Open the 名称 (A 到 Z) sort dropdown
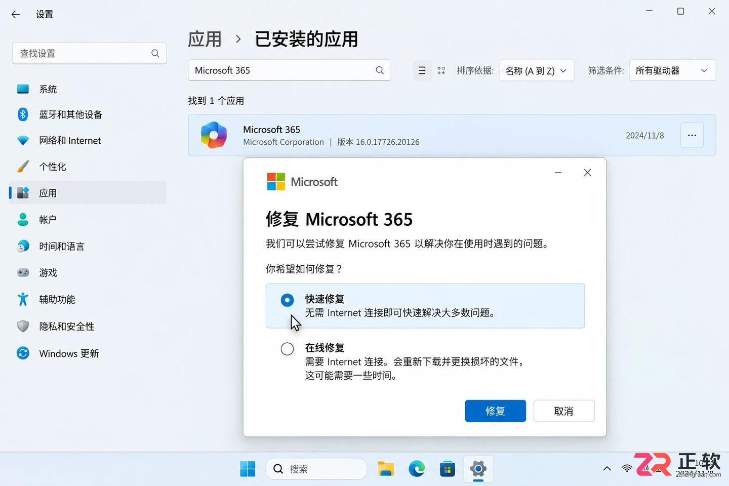Viewport: 729px width, 486px height. tap(536, 70)
